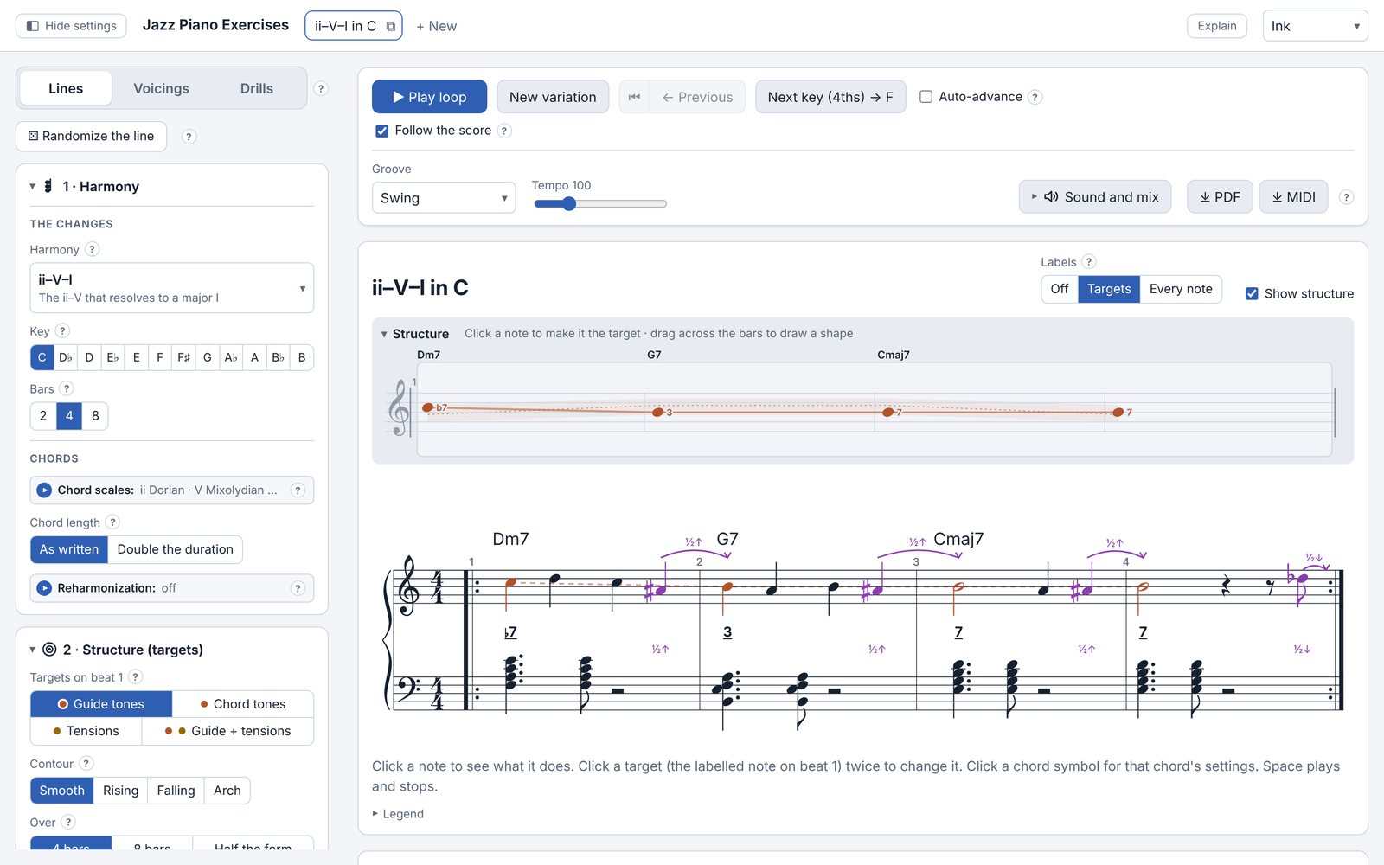Click the help icon beside Follow the score

point(505,131)
